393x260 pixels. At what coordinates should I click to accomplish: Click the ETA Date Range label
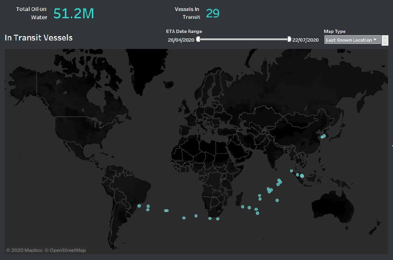(x=184, y=32)
